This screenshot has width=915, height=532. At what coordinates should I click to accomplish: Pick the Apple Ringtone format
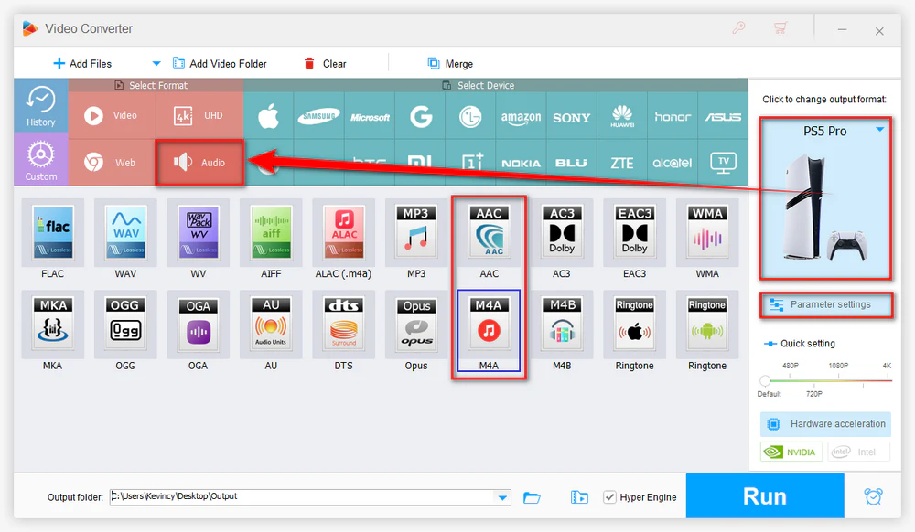tap(634, 325)
